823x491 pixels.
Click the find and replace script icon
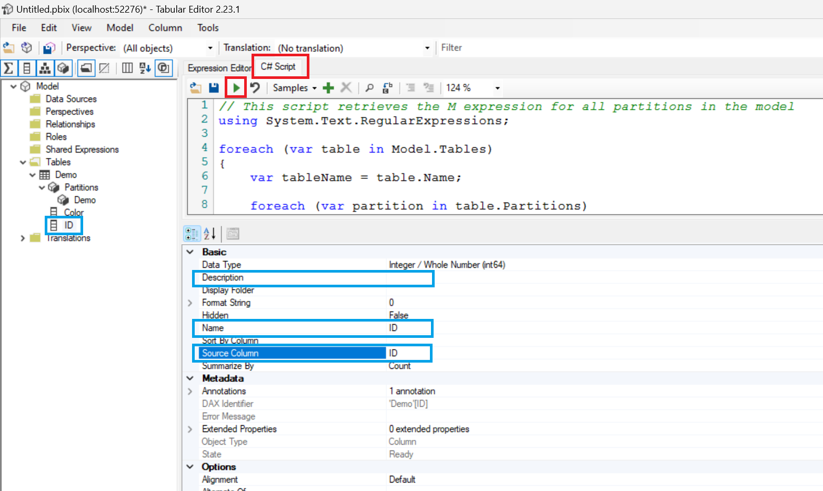tap(388, 88)
